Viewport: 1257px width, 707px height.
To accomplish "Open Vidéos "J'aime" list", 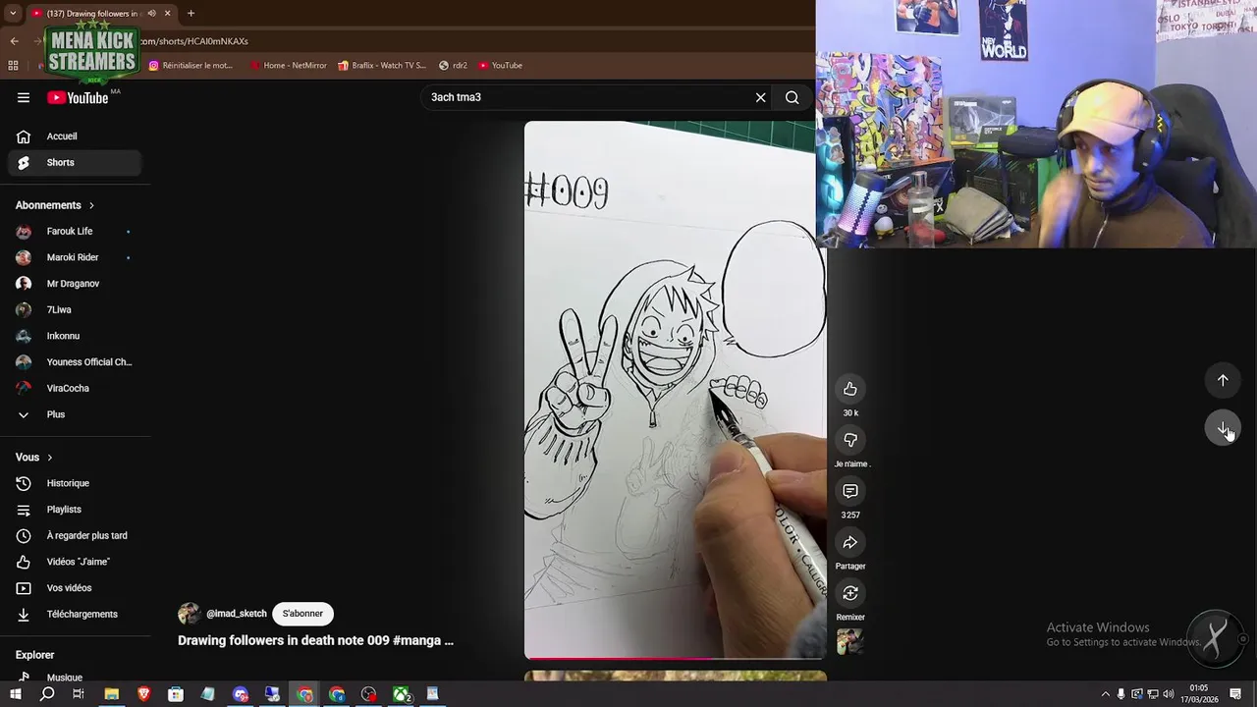I will 75,562.
